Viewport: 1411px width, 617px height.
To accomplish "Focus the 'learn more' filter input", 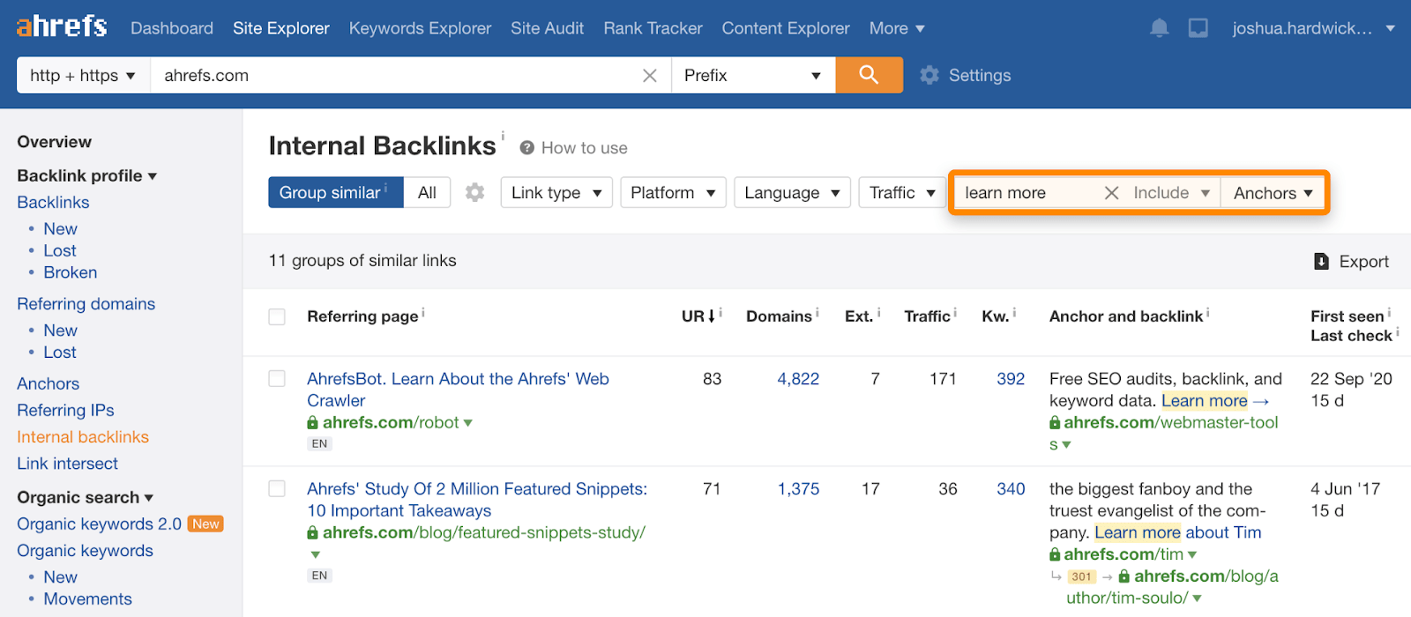I will [x=1027, y=193].
